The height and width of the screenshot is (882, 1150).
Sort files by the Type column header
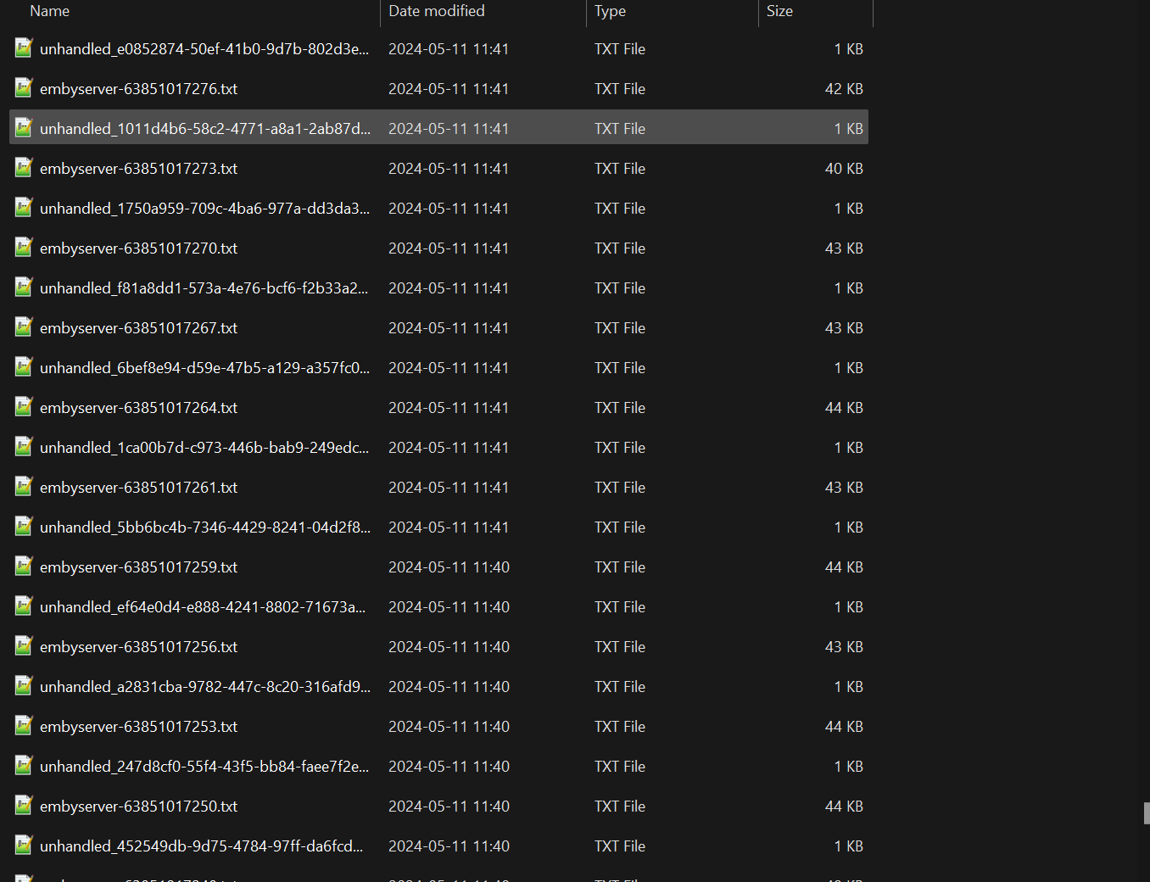tap(610, 11)
